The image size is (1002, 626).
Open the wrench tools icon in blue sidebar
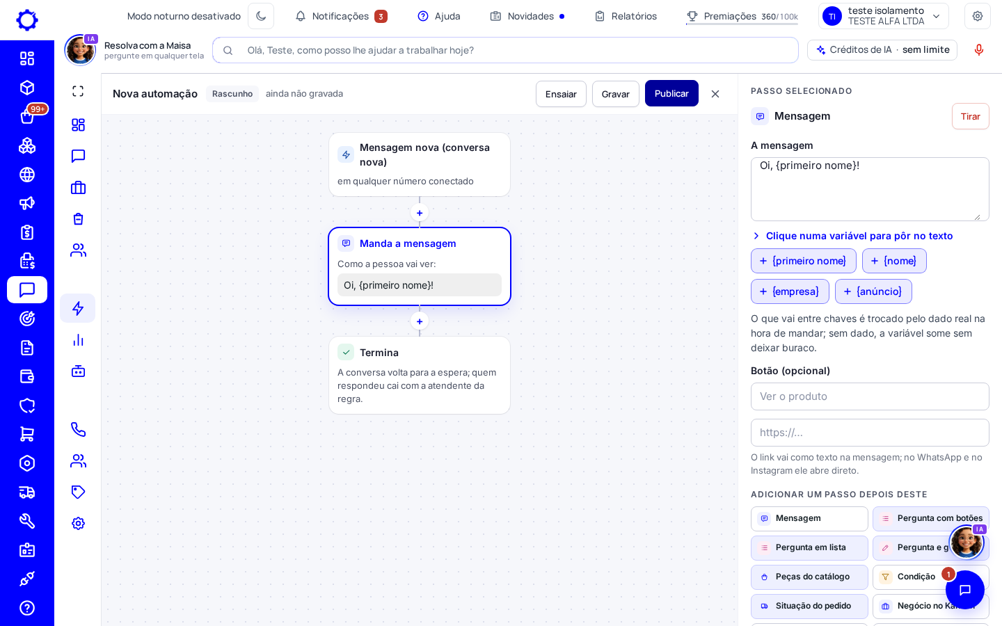pyautogui.click(x=27, y=521)
